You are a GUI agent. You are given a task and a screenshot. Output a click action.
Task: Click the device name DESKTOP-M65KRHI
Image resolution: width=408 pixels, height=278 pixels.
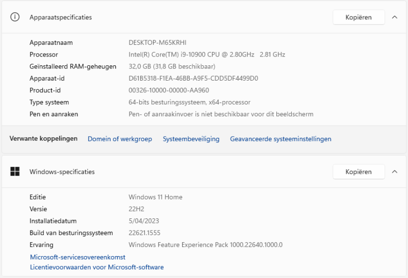click(x=161, y=42)
